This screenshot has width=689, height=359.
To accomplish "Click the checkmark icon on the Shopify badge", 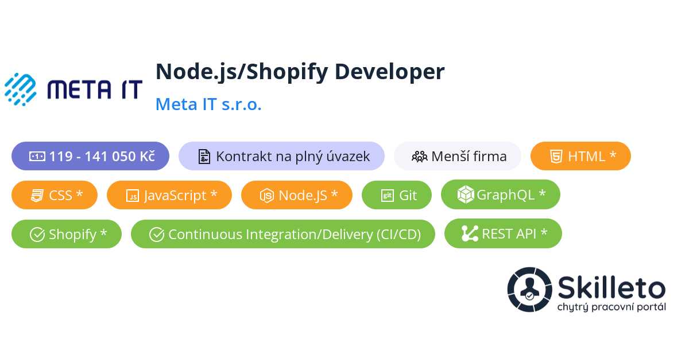I will point(38,234).
